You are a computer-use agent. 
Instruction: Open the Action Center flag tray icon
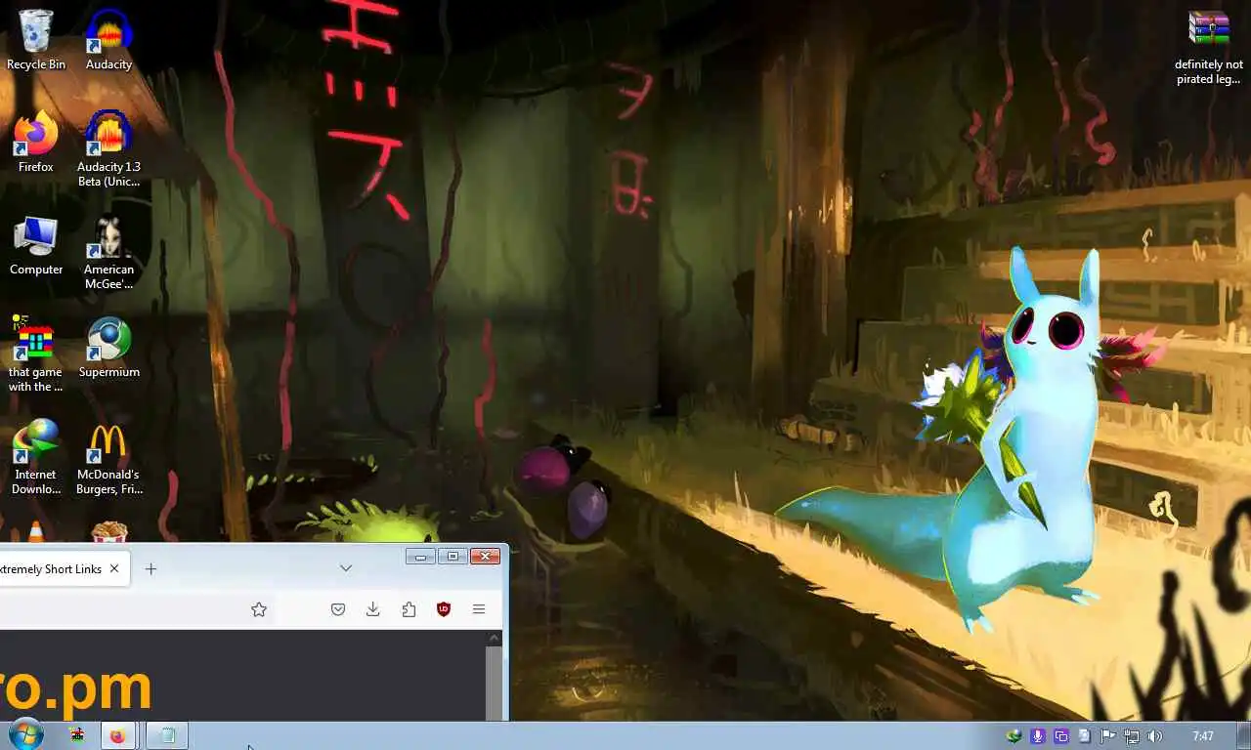pos(1107,736)
